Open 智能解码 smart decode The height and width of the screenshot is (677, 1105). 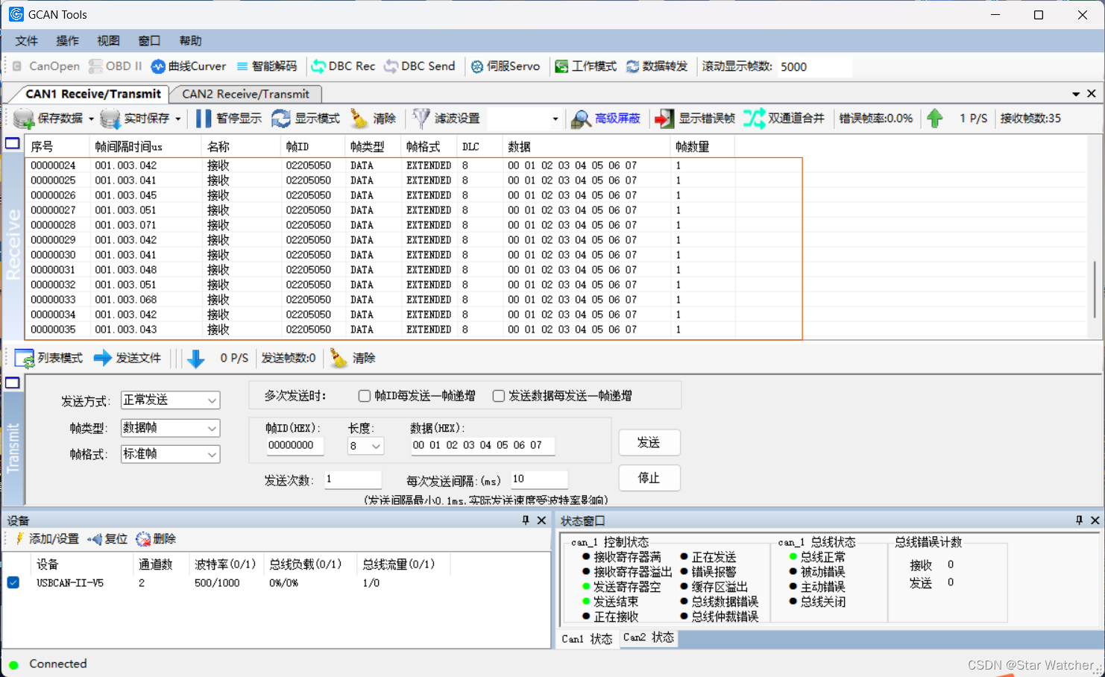[x=266, y=66]
